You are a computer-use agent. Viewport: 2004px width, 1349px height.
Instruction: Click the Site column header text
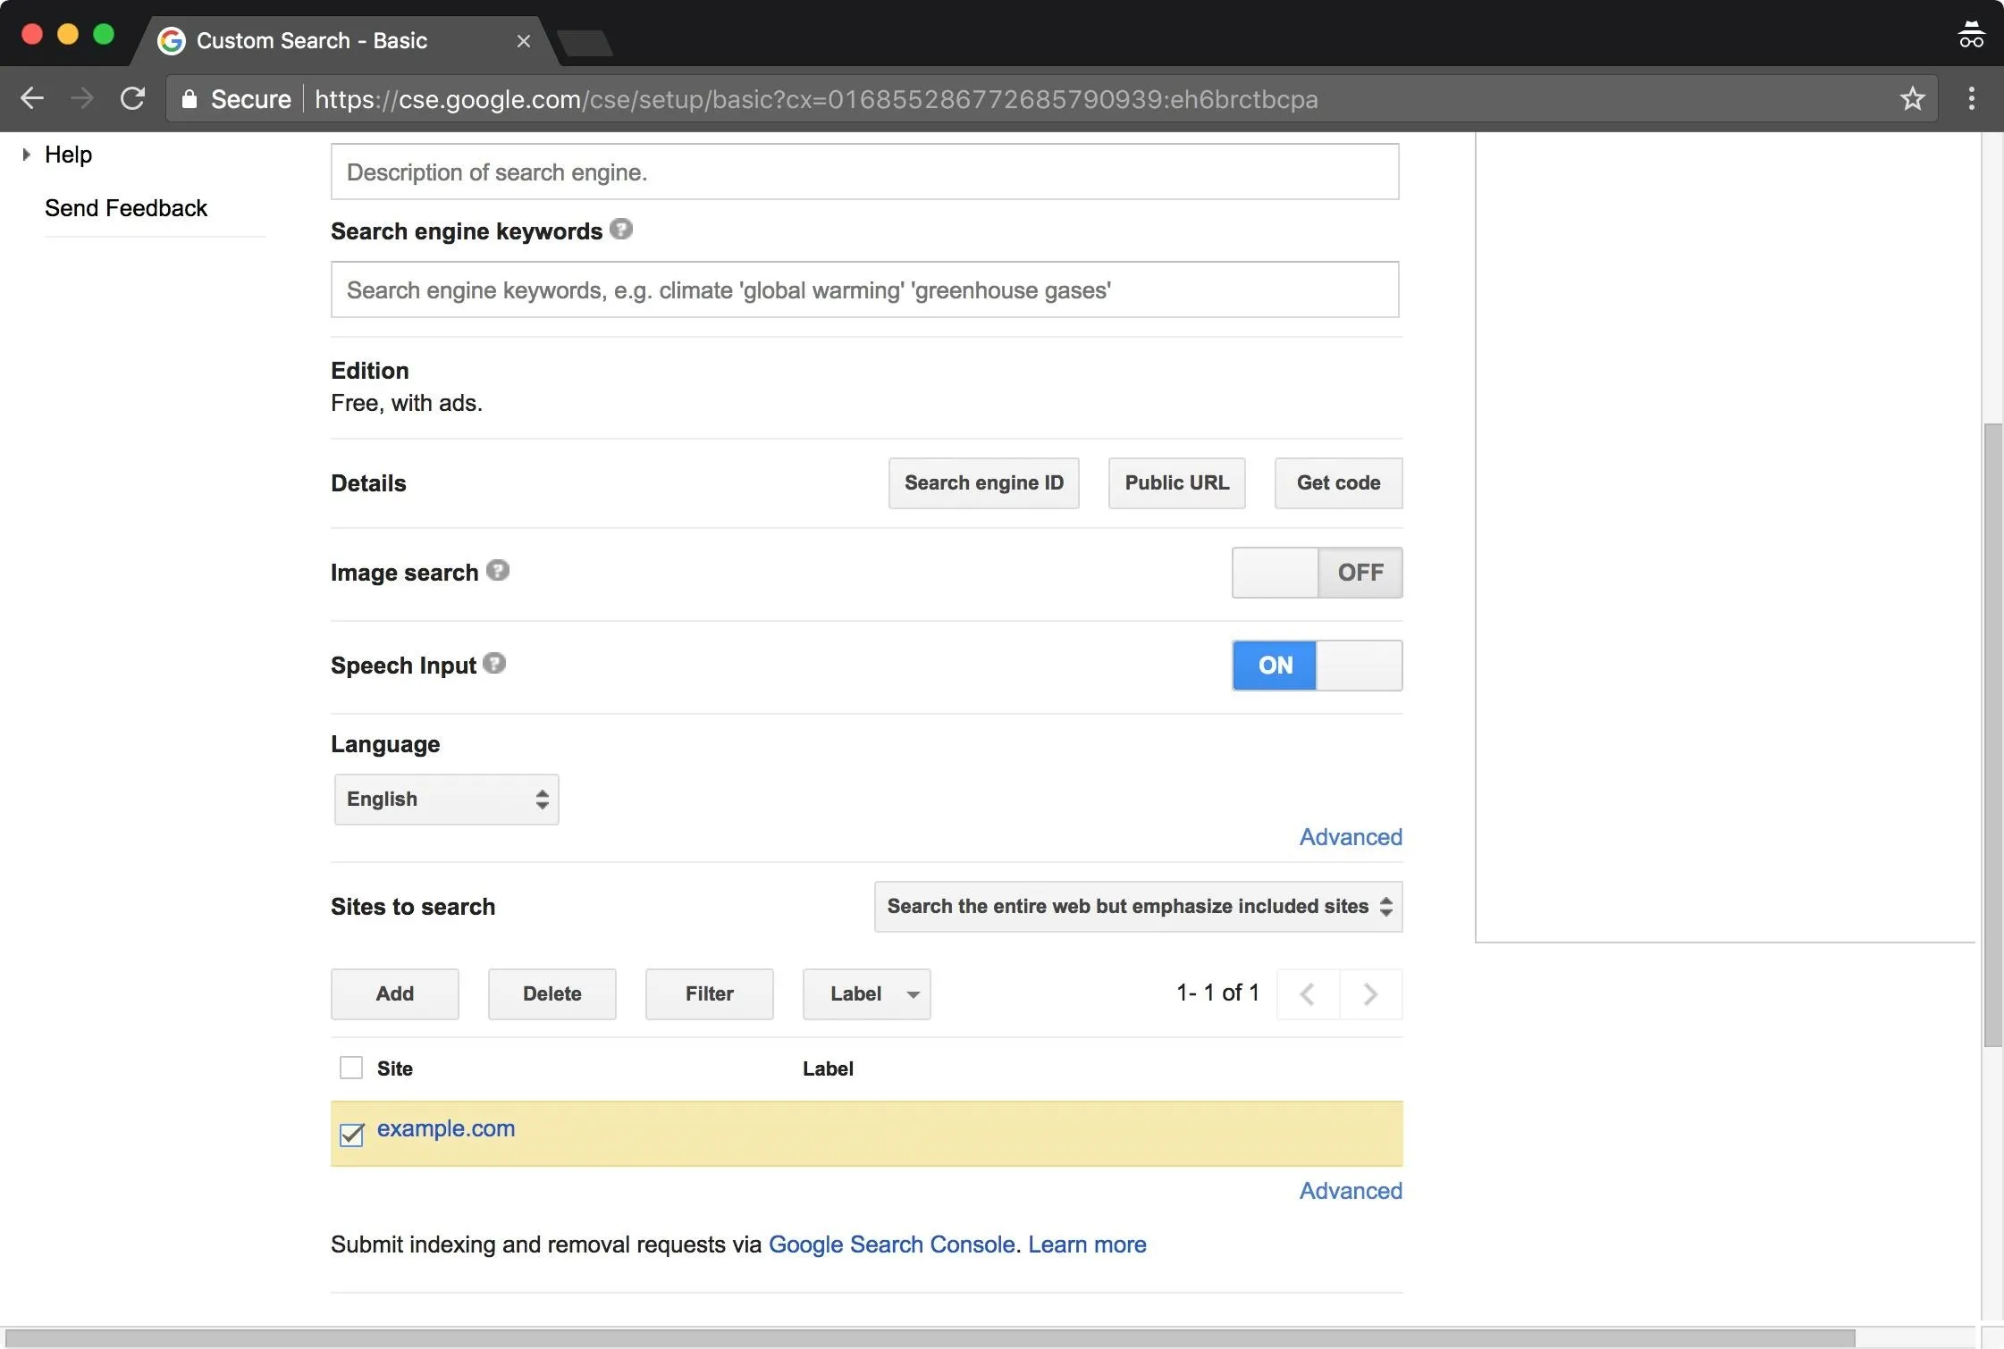coord(395,1068)
